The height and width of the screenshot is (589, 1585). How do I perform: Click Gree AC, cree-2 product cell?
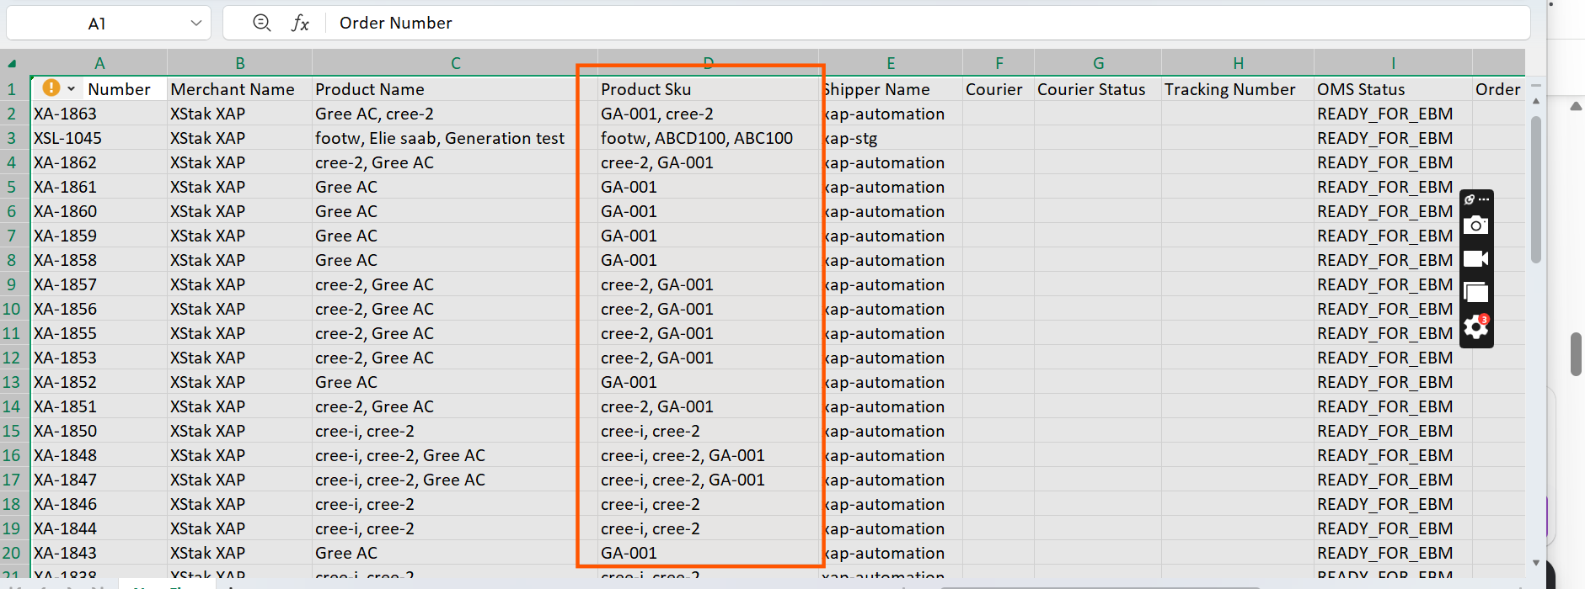pyautogui.click(x=456, y=114)
